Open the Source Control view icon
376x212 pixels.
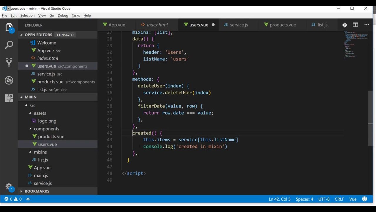pyautogui.click(x=9, y=62)
